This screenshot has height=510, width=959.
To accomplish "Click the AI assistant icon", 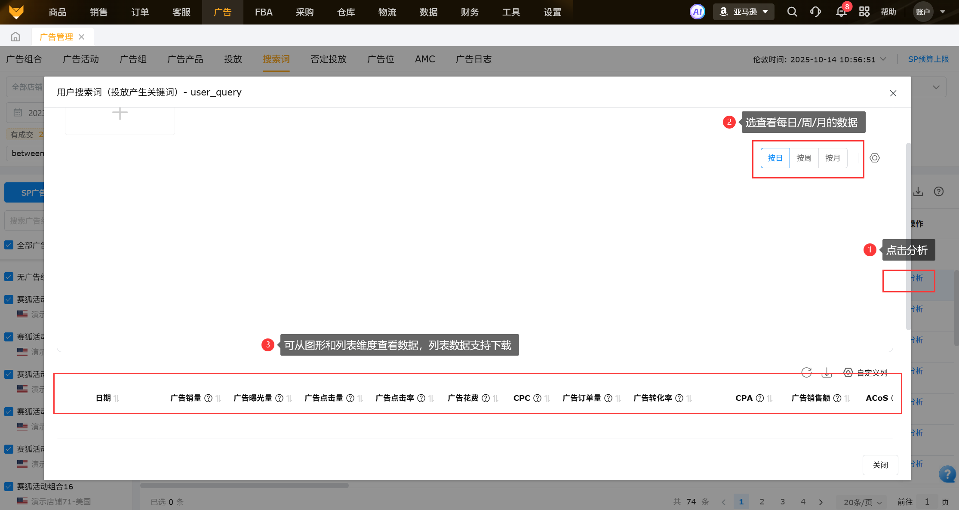I will (697, 12).
